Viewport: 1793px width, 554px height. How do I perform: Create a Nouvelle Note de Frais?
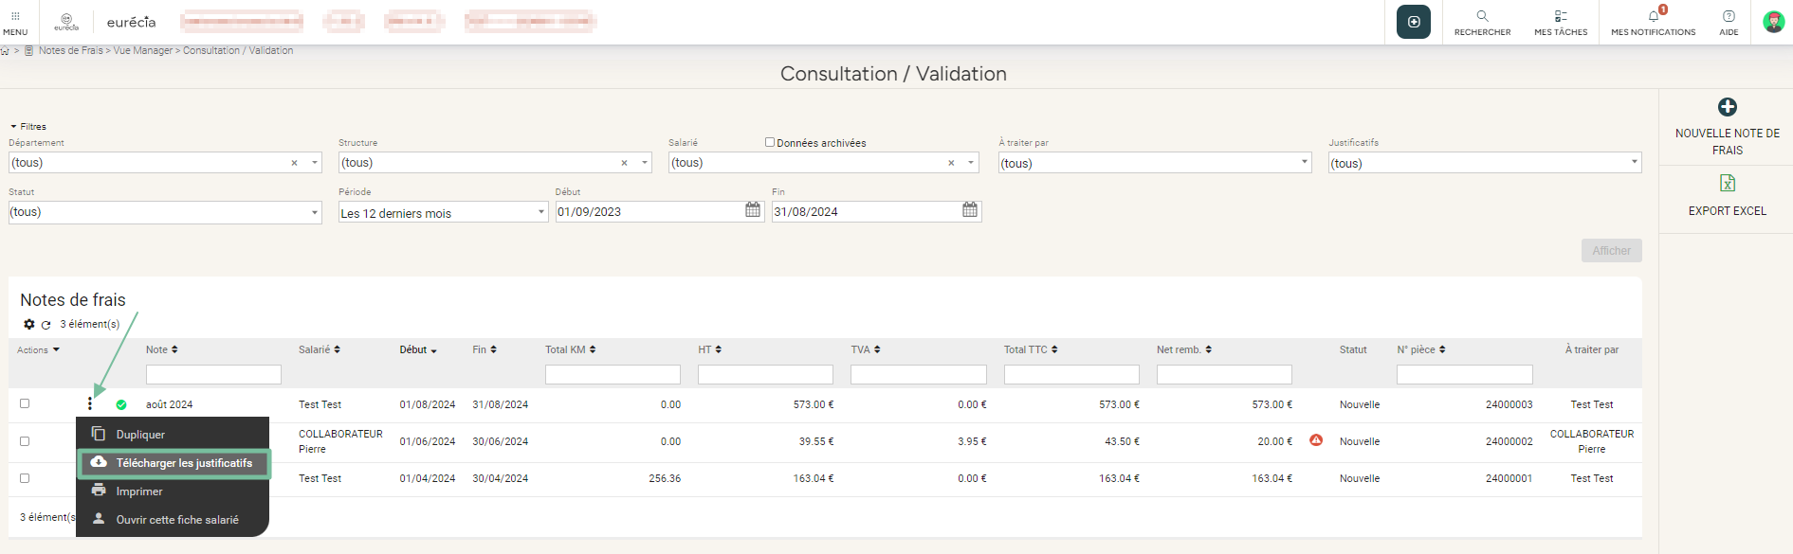click(1727, 108)
